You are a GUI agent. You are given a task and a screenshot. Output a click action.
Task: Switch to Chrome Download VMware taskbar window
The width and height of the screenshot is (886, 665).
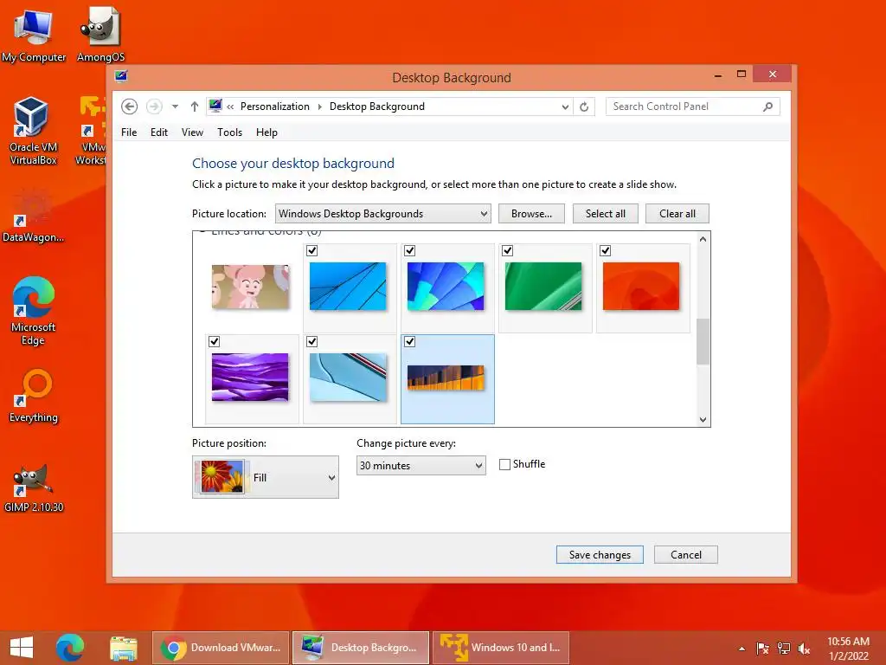221,648
